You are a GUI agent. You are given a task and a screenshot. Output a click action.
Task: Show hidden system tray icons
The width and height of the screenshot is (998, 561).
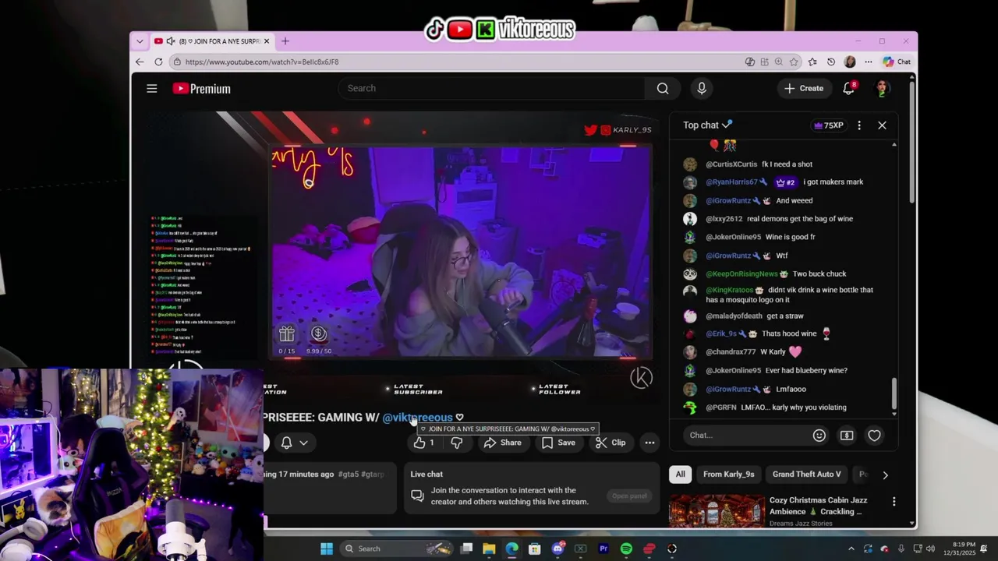point(851,549)
